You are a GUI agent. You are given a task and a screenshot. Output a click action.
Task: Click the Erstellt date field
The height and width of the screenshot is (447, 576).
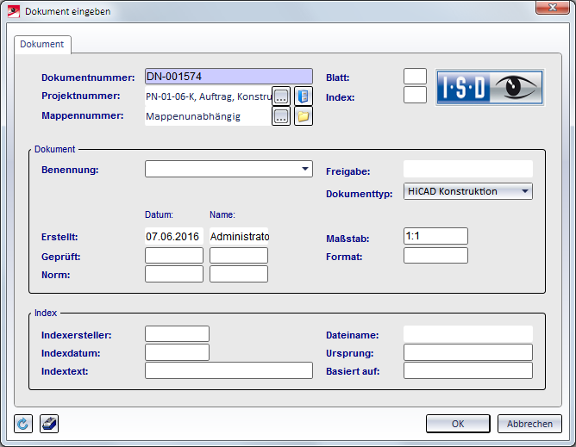click(173, 236)
